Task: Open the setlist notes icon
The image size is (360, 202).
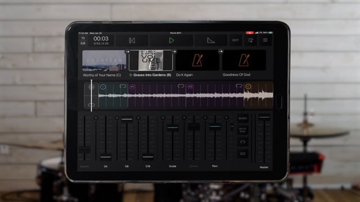Action: pyautogui.click(x=250, y=40)
